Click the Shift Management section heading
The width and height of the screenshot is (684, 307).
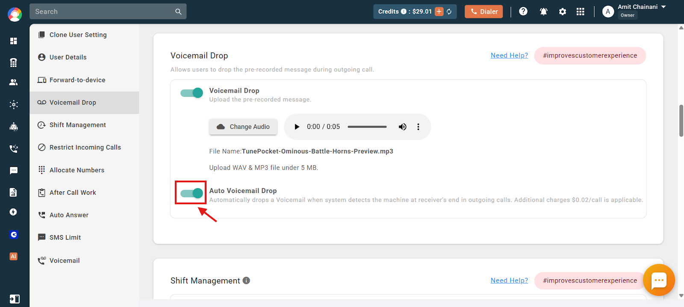point(205,281)
